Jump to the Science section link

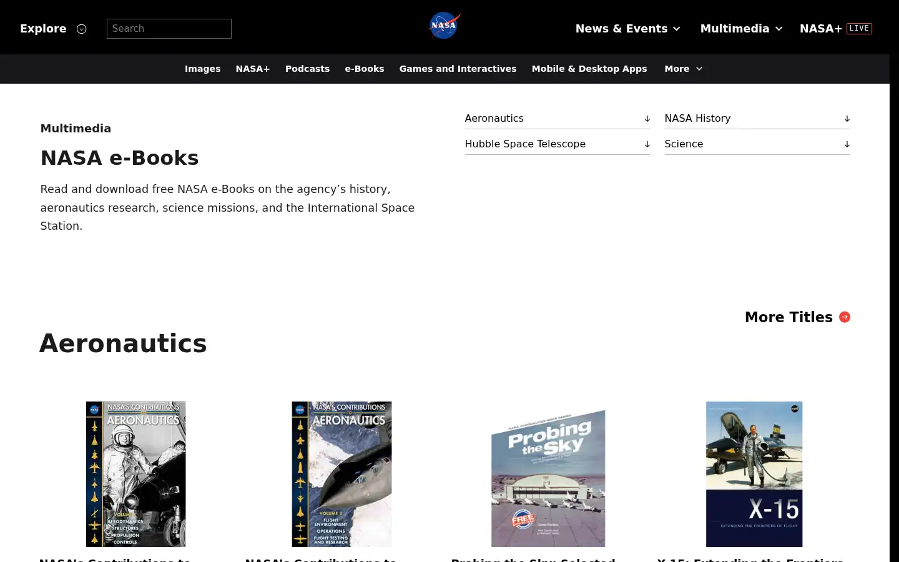click(x=757, y=144)
